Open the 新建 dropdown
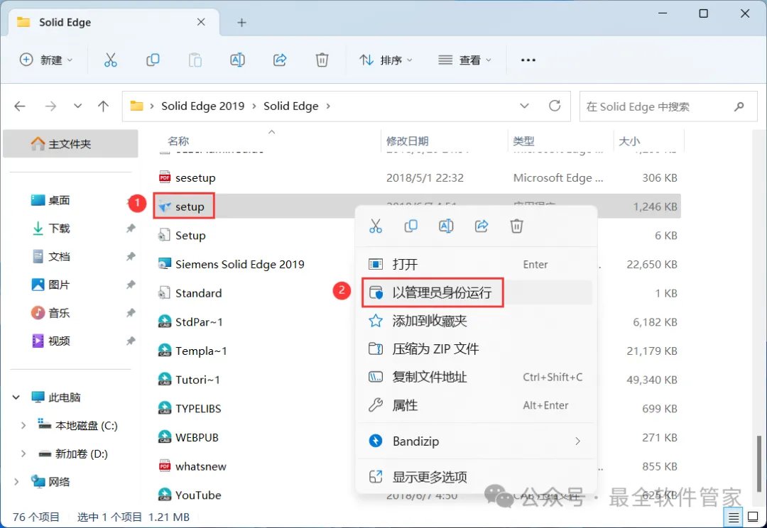 [x=46, y=60]
